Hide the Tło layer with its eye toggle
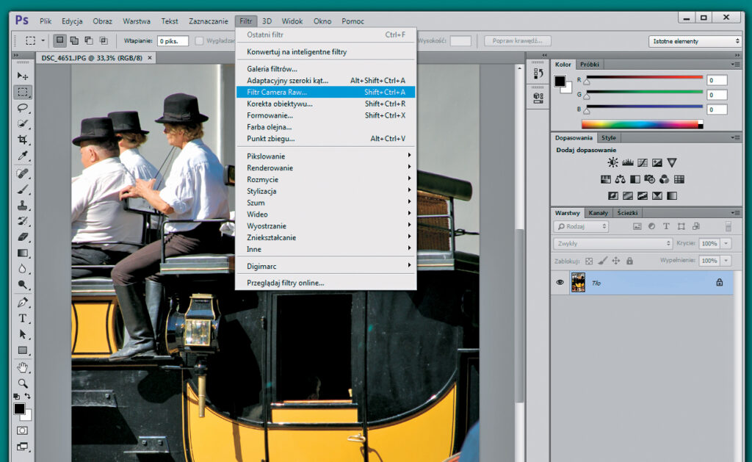 pos(560,281)
